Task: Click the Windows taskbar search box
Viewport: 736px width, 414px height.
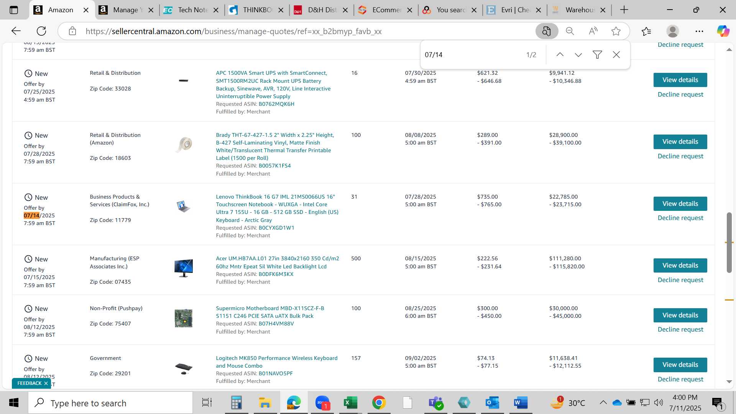Action: (110, 403)
